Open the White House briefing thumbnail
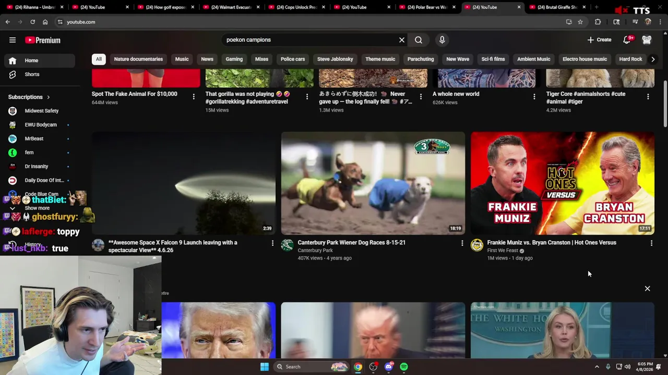Image resolution: width=668 pixels, height=375 pixels. [563, 331]
